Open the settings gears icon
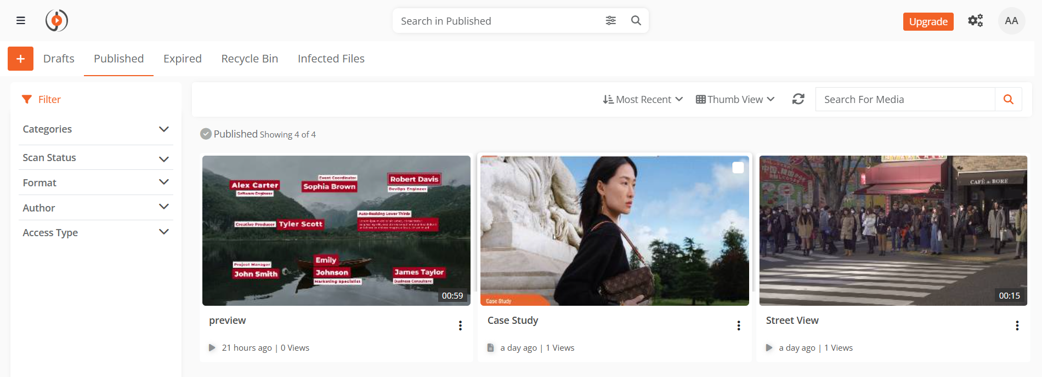1042x377 pixels. tap(975, 21)
